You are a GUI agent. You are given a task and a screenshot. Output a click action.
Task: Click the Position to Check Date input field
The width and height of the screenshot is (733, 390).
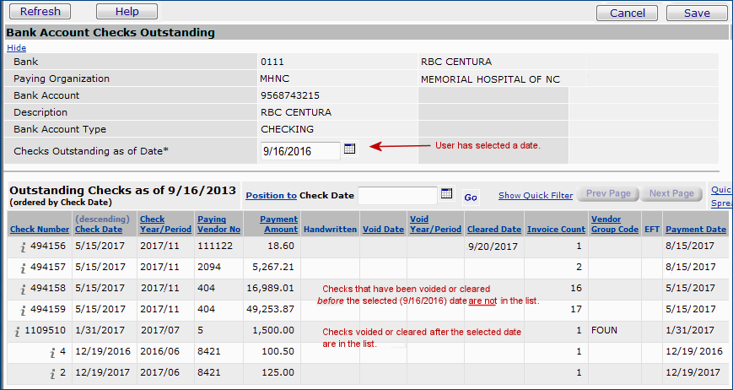tap(396, 196)
